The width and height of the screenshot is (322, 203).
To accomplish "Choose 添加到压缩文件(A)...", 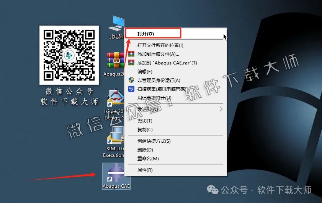I will [x=176, y=54].
